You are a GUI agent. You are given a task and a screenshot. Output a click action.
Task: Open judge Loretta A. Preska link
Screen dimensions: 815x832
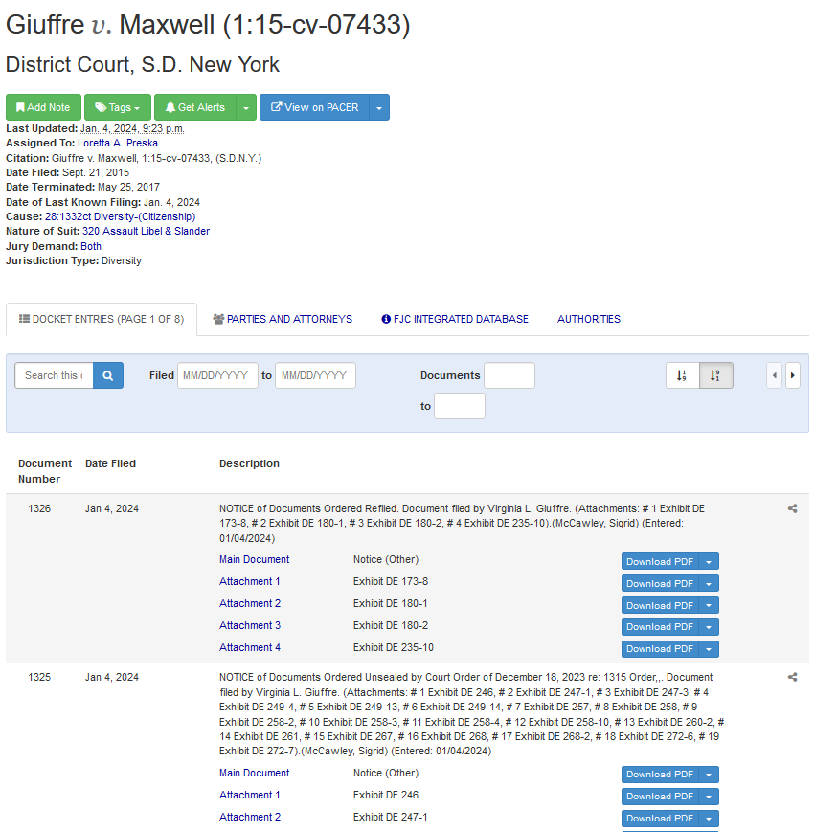click(118, 144)
